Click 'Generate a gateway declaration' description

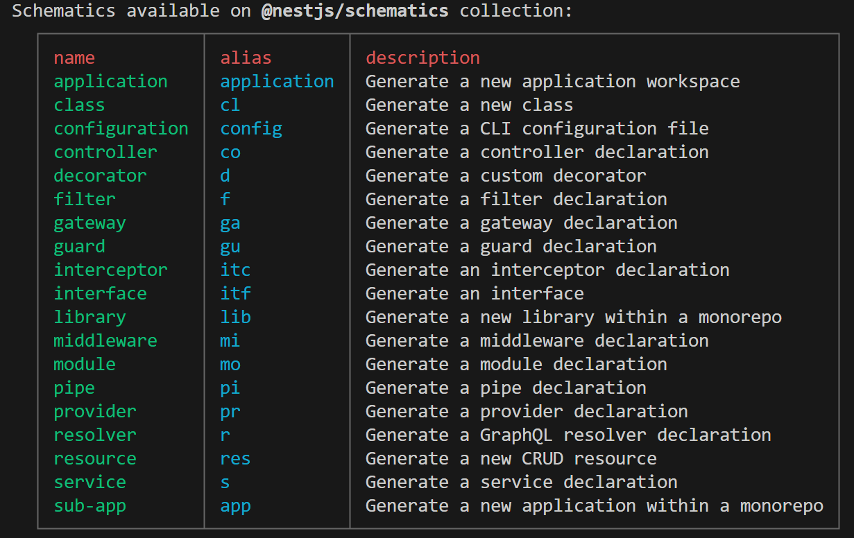[x=522, y=223]
